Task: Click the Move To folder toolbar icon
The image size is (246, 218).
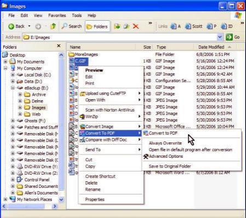Action: (x=117, y=26)
